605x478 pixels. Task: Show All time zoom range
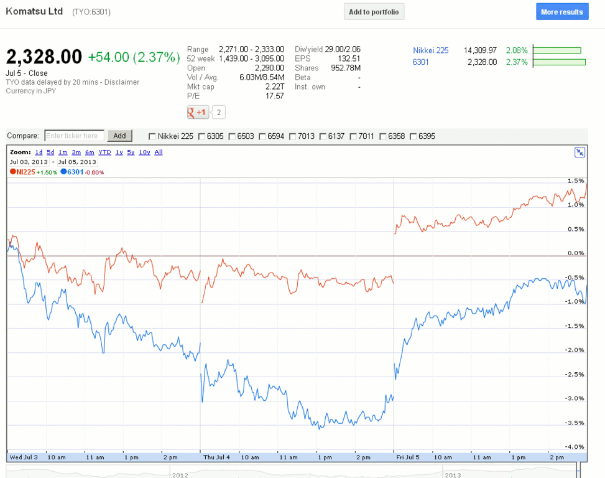pyautogui.click(x=159, y=152)
